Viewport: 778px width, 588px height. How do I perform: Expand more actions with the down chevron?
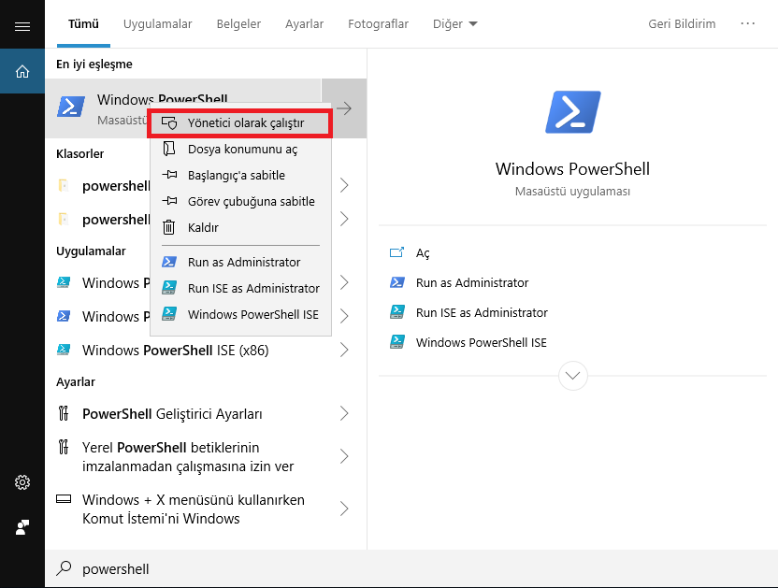click(x=572, y=376)
